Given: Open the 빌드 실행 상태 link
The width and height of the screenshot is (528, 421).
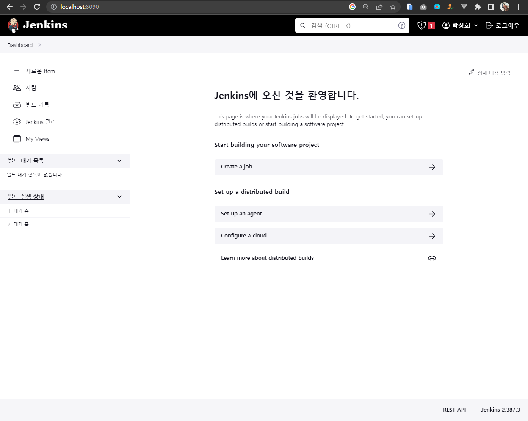Looking at the screenshot, I should pyautogui.click(x=26, y=197).
